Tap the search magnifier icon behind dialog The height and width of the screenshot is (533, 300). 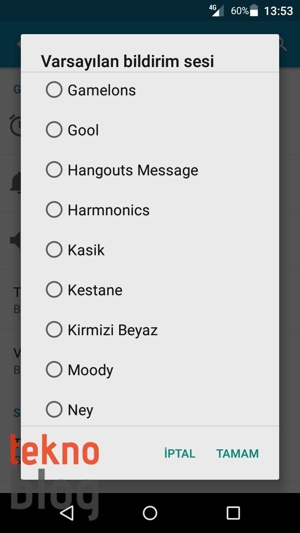coord(283,44)
